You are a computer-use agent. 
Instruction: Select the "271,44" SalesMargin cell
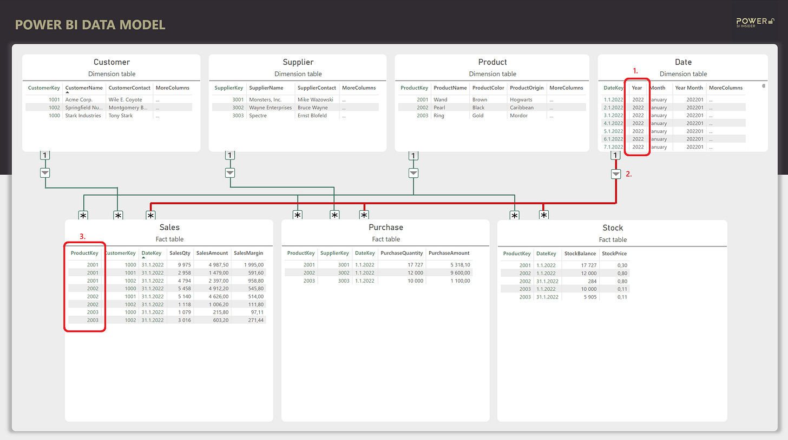255,320
